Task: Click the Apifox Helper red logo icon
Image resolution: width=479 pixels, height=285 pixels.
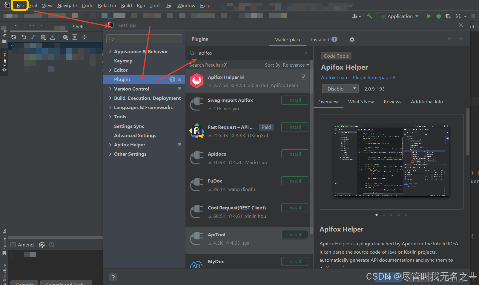Action: click(197, 81)
